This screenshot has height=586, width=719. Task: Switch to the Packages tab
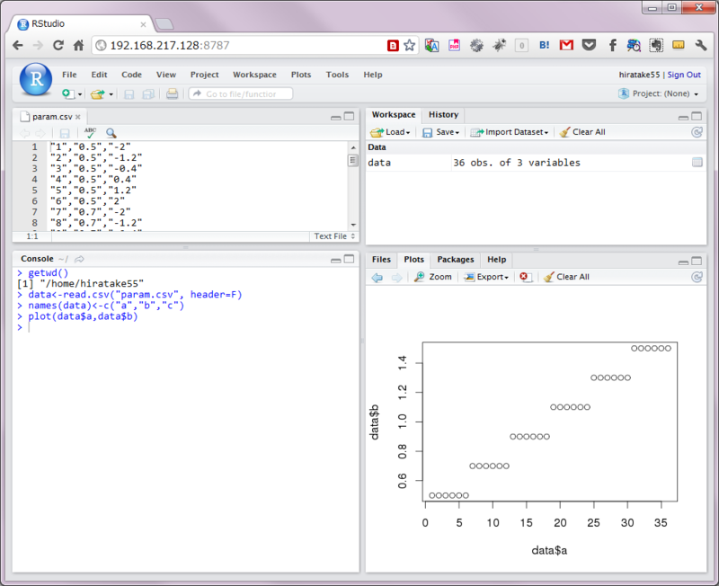click(456, 260)
